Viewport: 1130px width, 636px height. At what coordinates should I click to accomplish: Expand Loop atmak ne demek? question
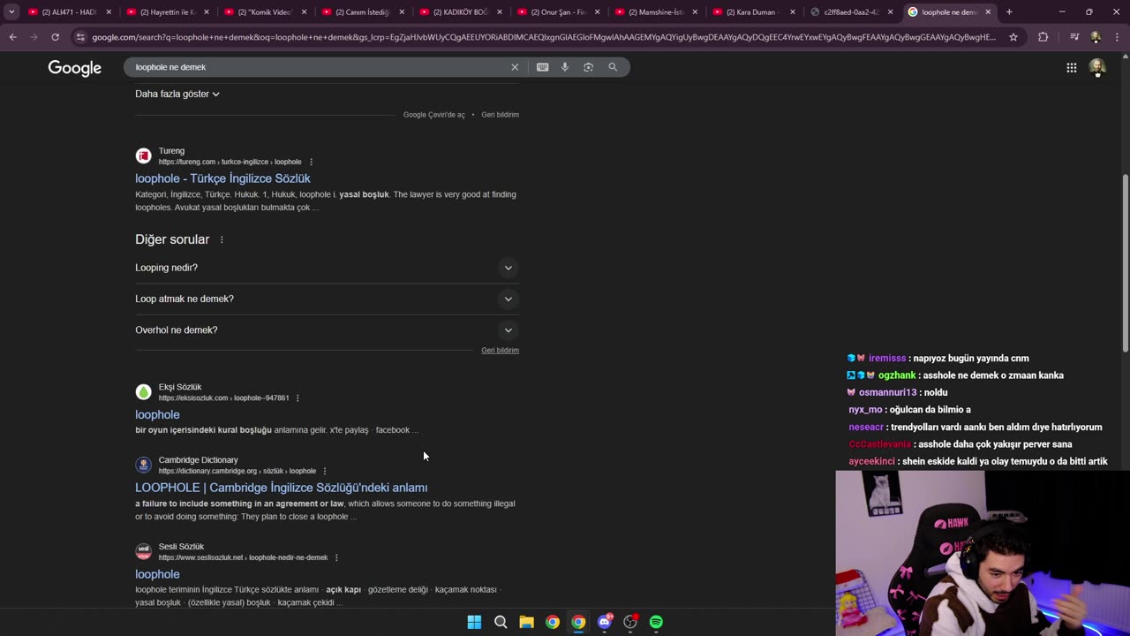point(327,299)
